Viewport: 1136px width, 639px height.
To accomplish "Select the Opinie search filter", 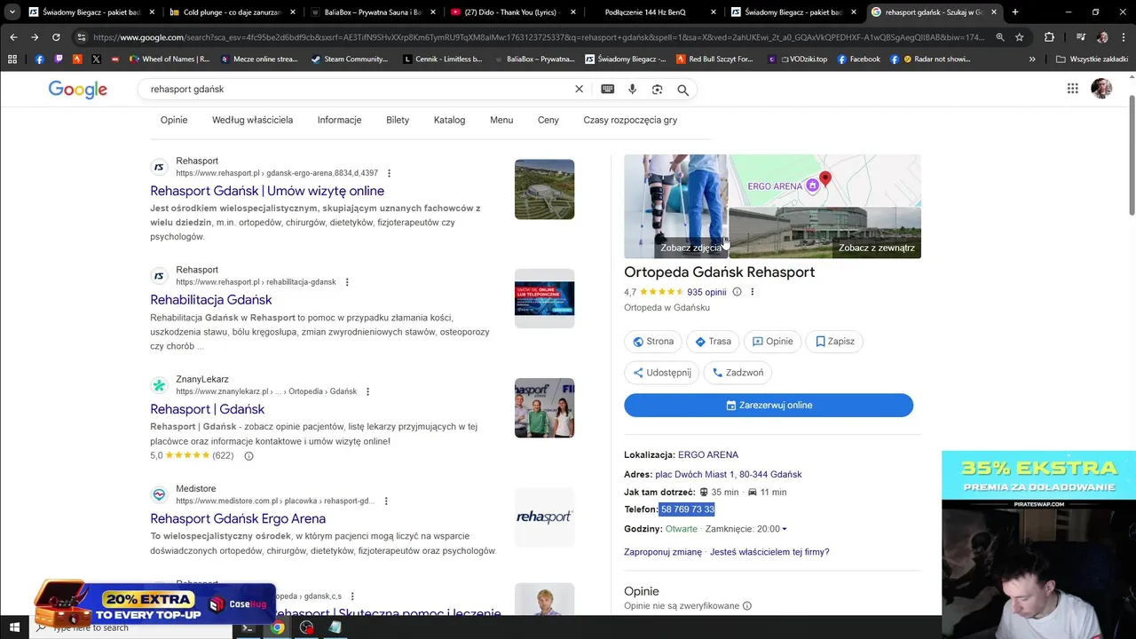I will (x=174, y=120).
